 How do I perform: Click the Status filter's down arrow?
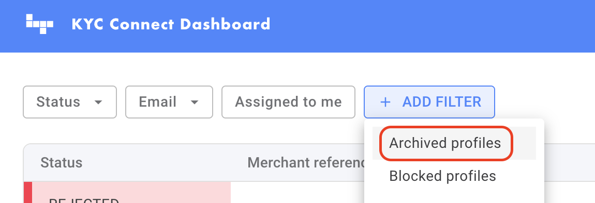pos(98,102)
